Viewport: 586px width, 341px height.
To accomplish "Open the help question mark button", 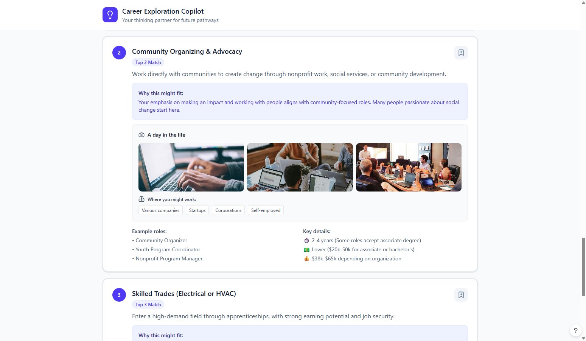I will click(x=575, y=330).
